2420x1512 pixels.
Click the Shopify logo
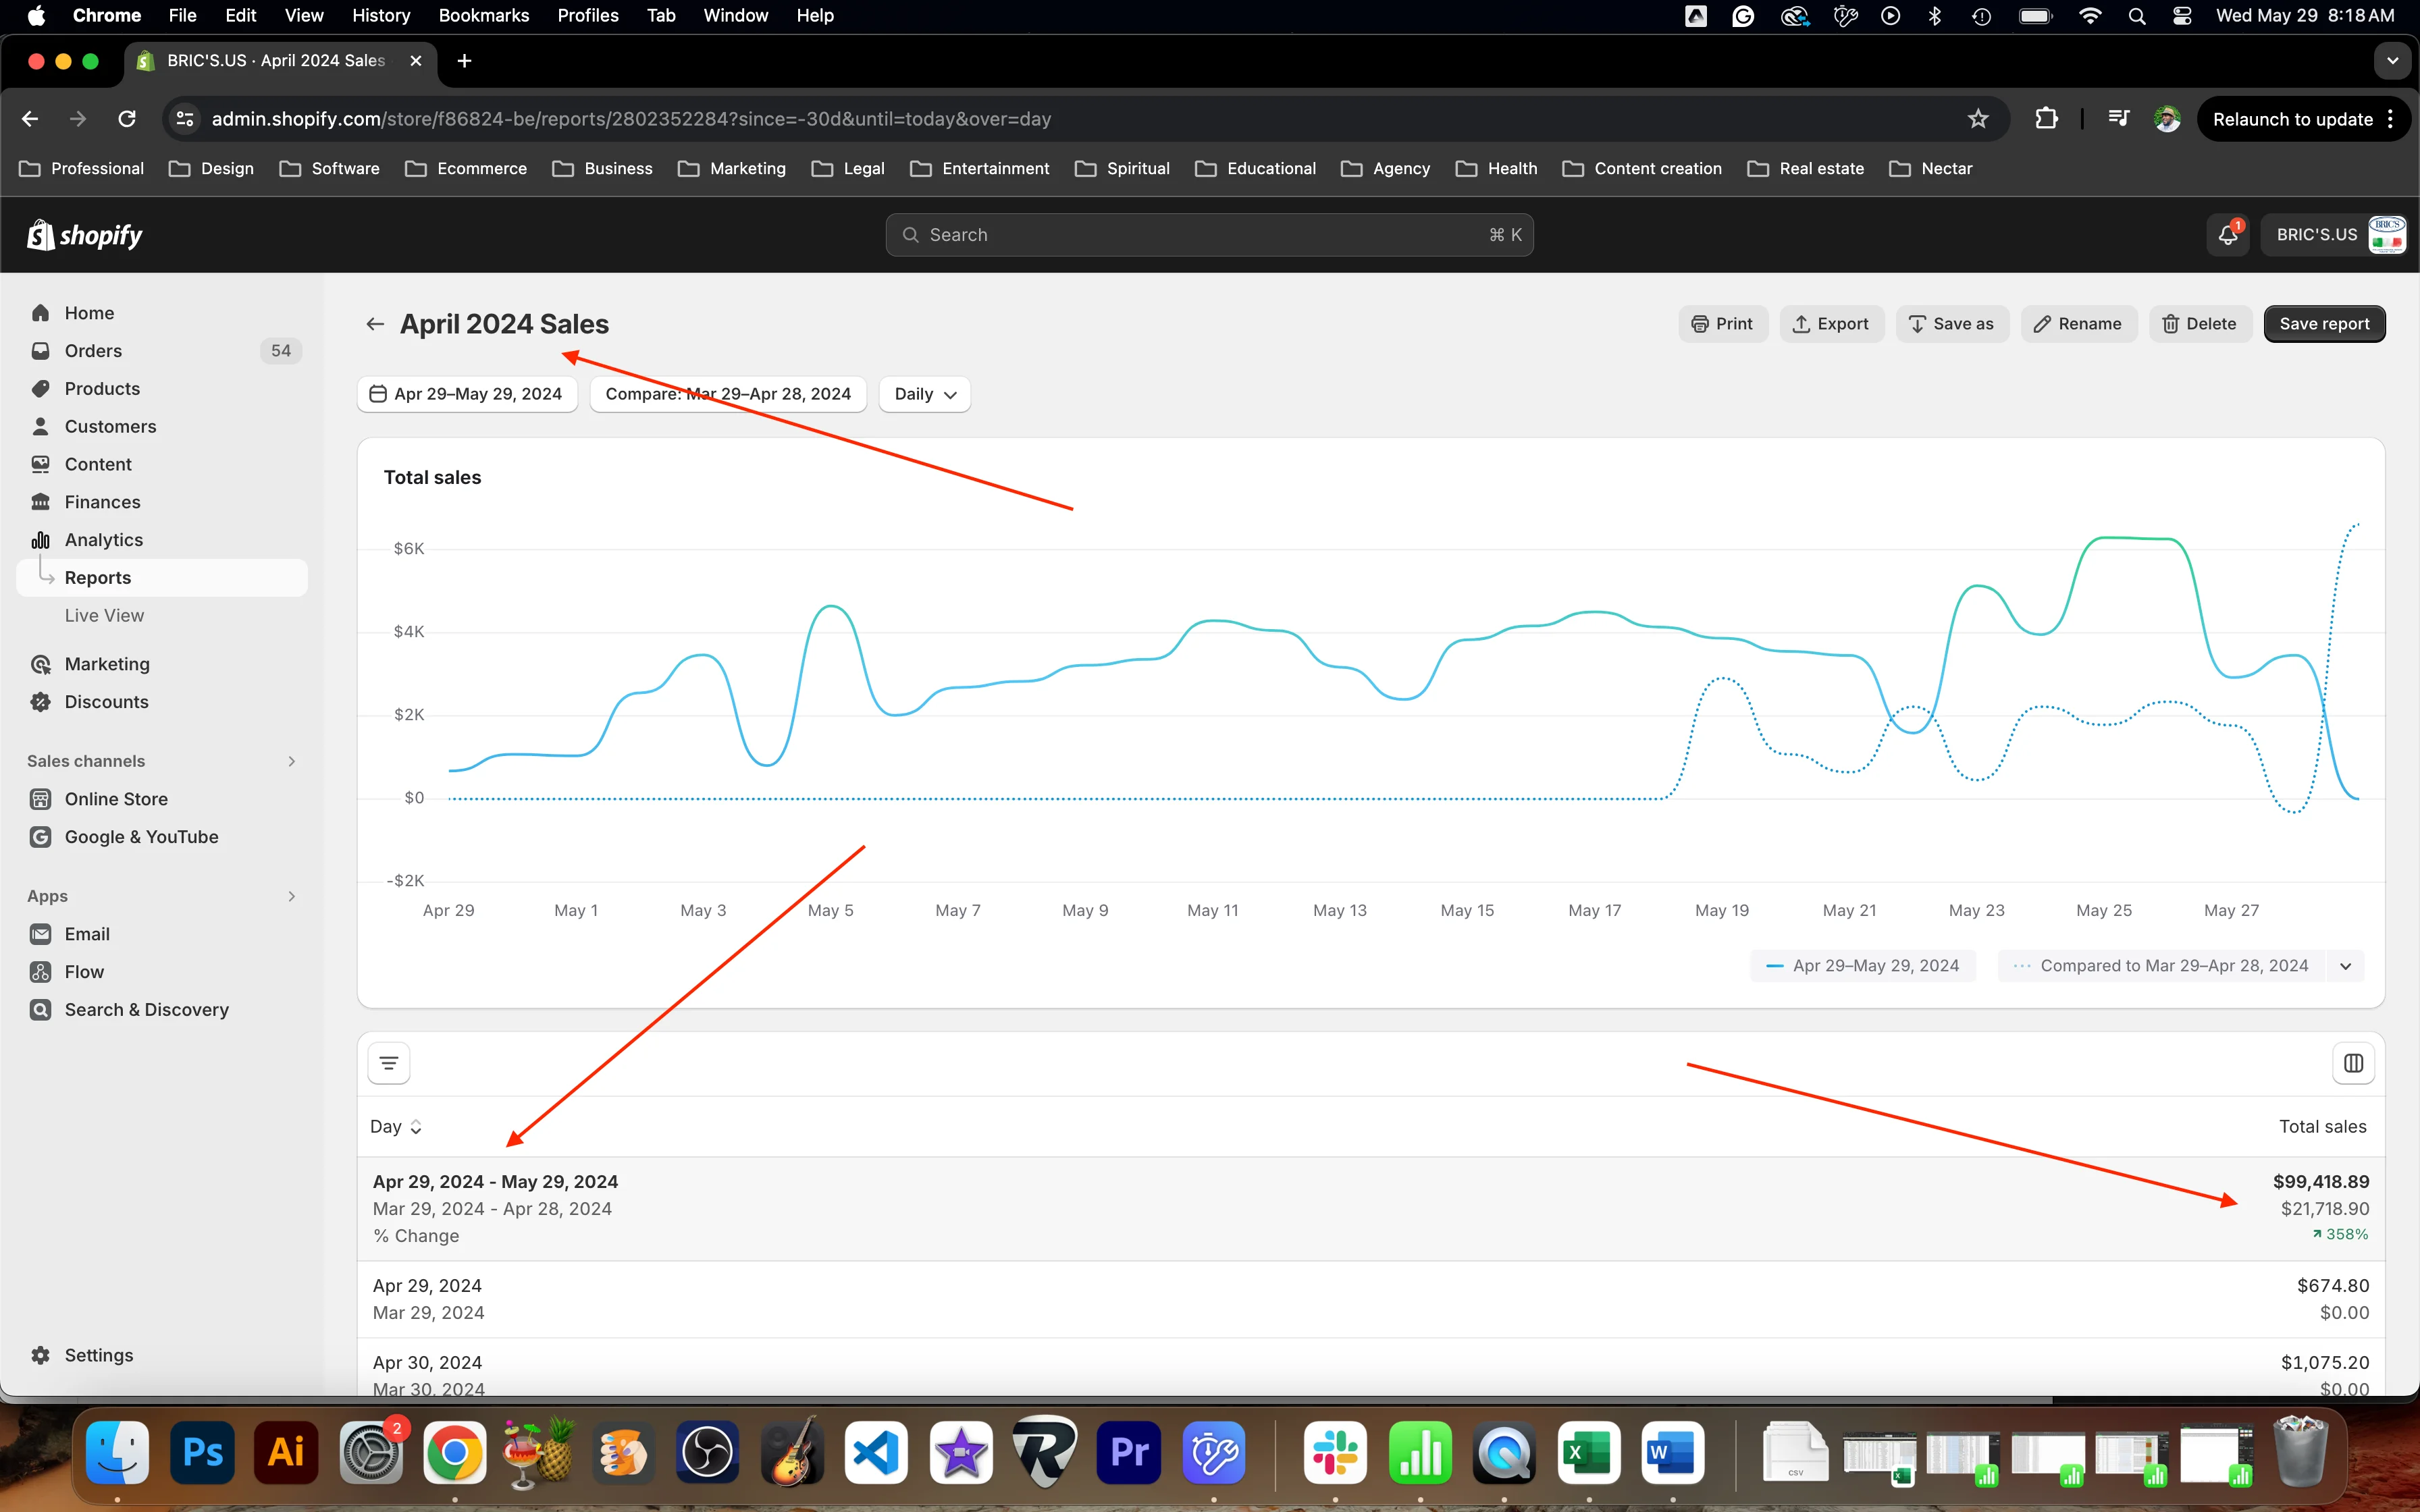85,235
